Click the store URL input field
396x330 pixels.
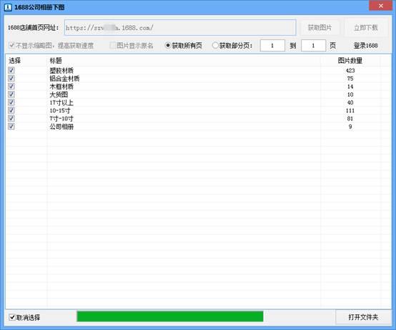180,28
